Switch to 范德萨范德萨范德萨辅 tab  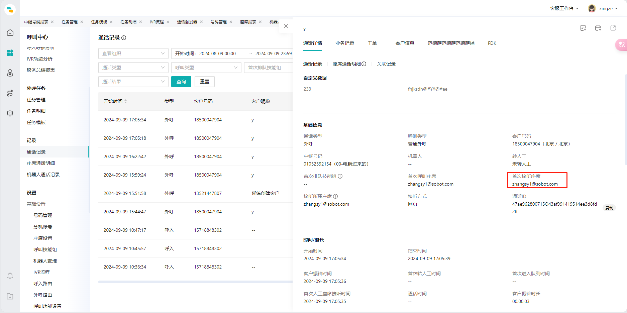(451, 43)
